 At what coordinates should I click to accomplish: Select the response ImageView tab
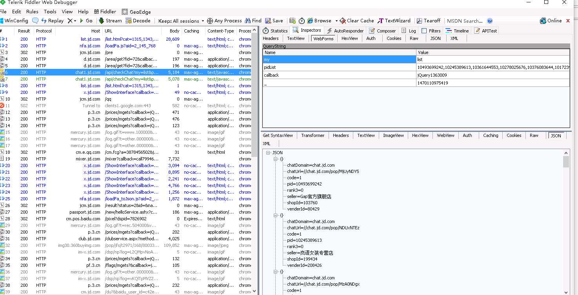pos(393,135)
